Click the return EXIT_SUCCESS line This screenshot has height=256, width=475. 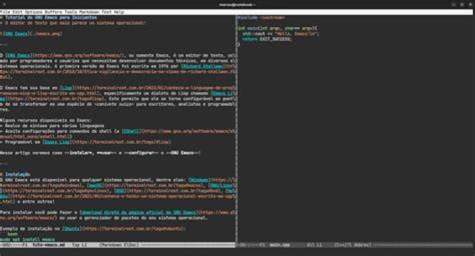click(x=267, y=39)
